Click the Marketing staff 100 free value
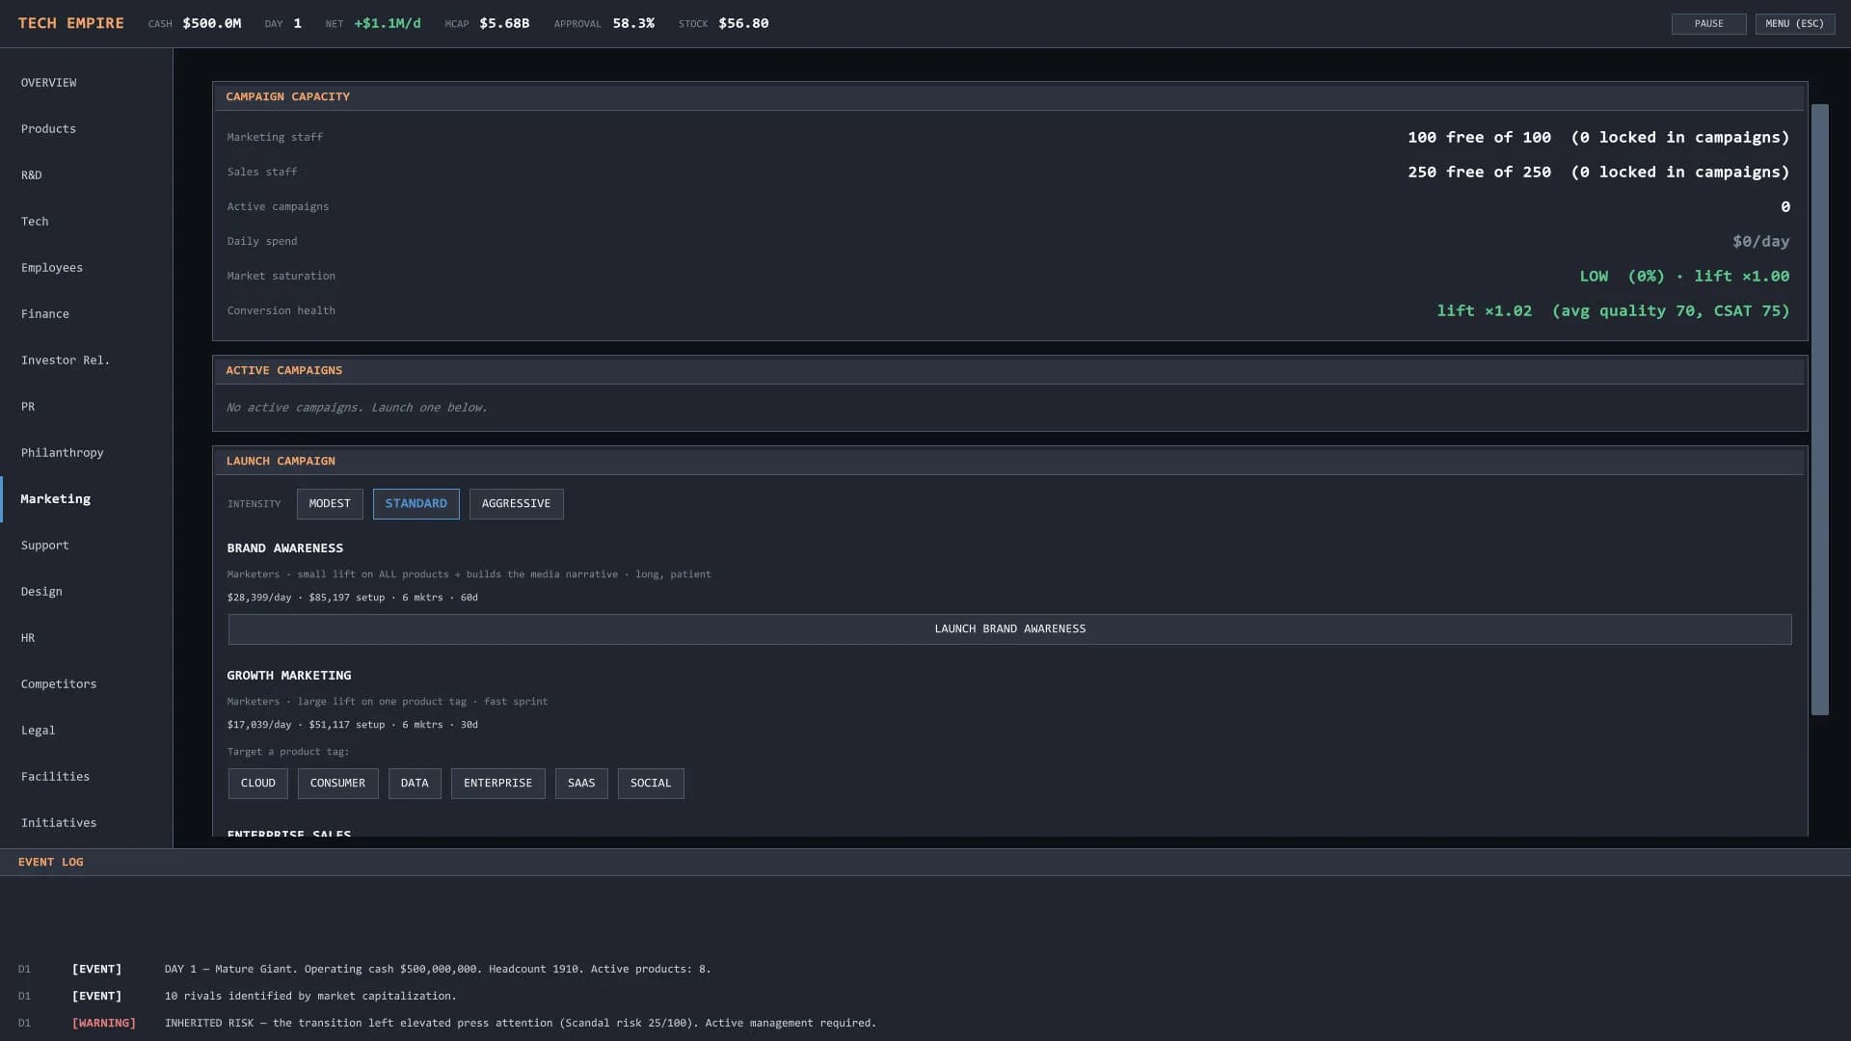 tap(1597, 138)
